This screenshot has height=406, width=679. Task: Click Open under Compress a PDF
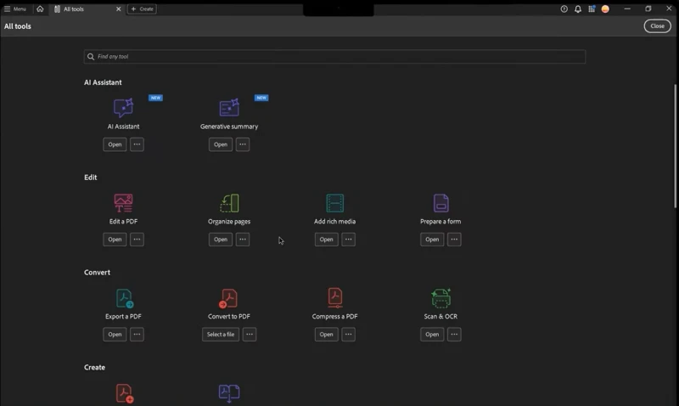tap(326, 334)
